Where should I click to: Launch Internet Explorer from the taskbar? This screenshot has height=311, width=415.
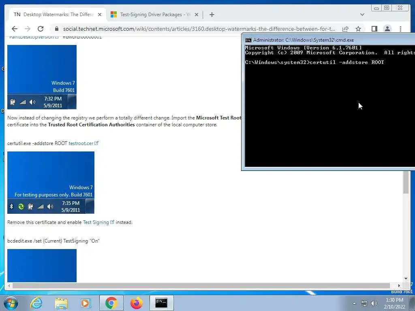pyautogui.click(x=36, y=303)
